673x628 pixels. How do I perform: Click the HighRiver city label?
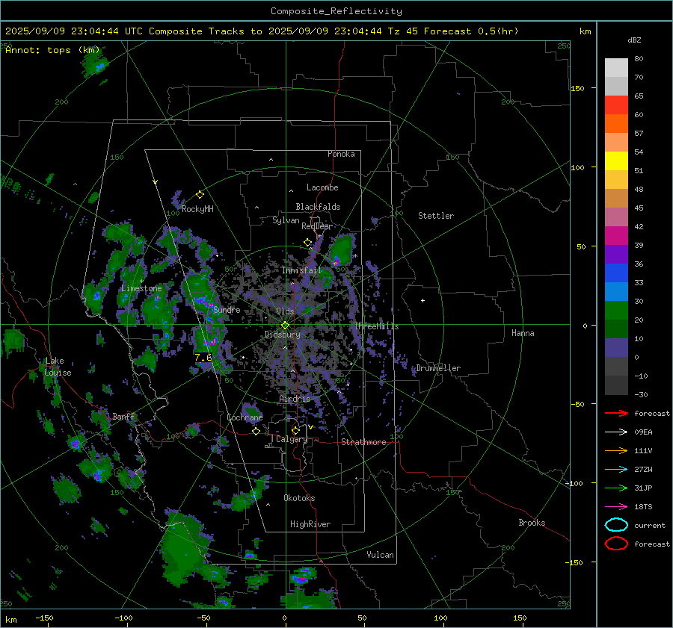[x=310, y=524]
